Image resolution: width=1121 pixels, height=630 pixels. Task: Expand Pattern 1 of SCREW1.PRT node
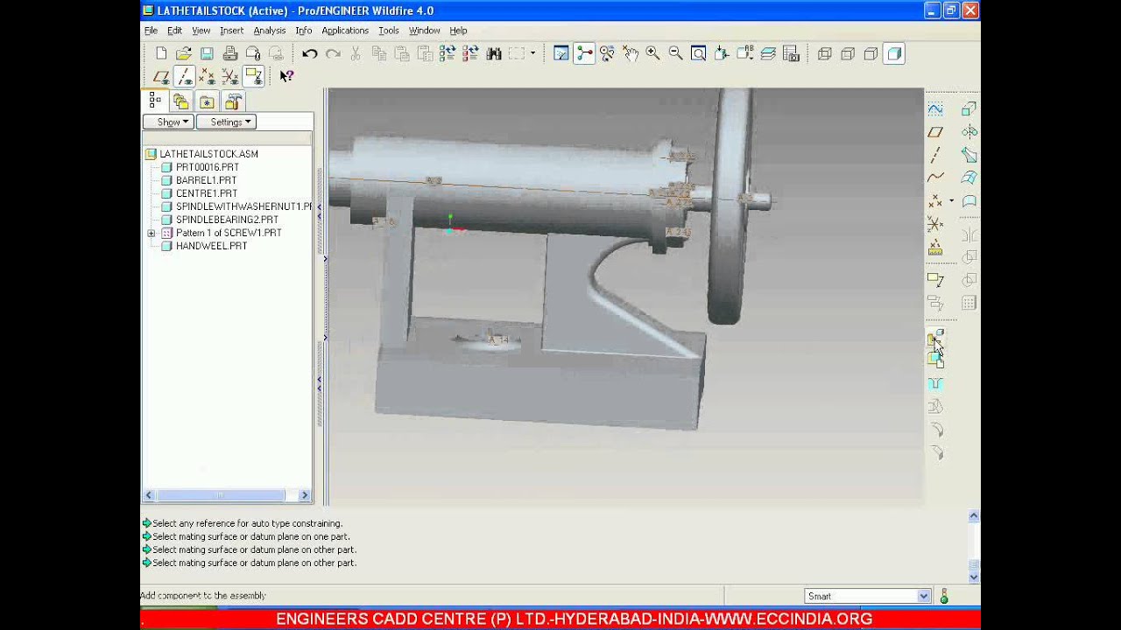pos(152,234)
